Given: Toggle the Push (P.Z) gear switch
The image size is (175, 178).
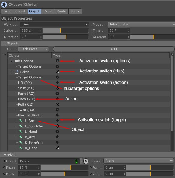Looking at the screenshot, I should point(57,94).
